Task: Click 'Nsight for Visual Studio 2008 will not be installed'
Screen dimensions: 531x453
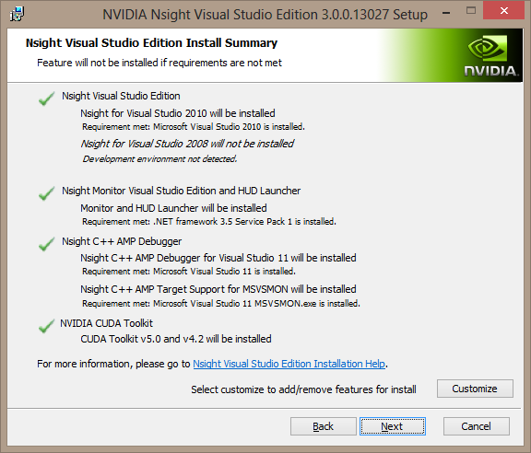Action: click(x=187, y=144)
